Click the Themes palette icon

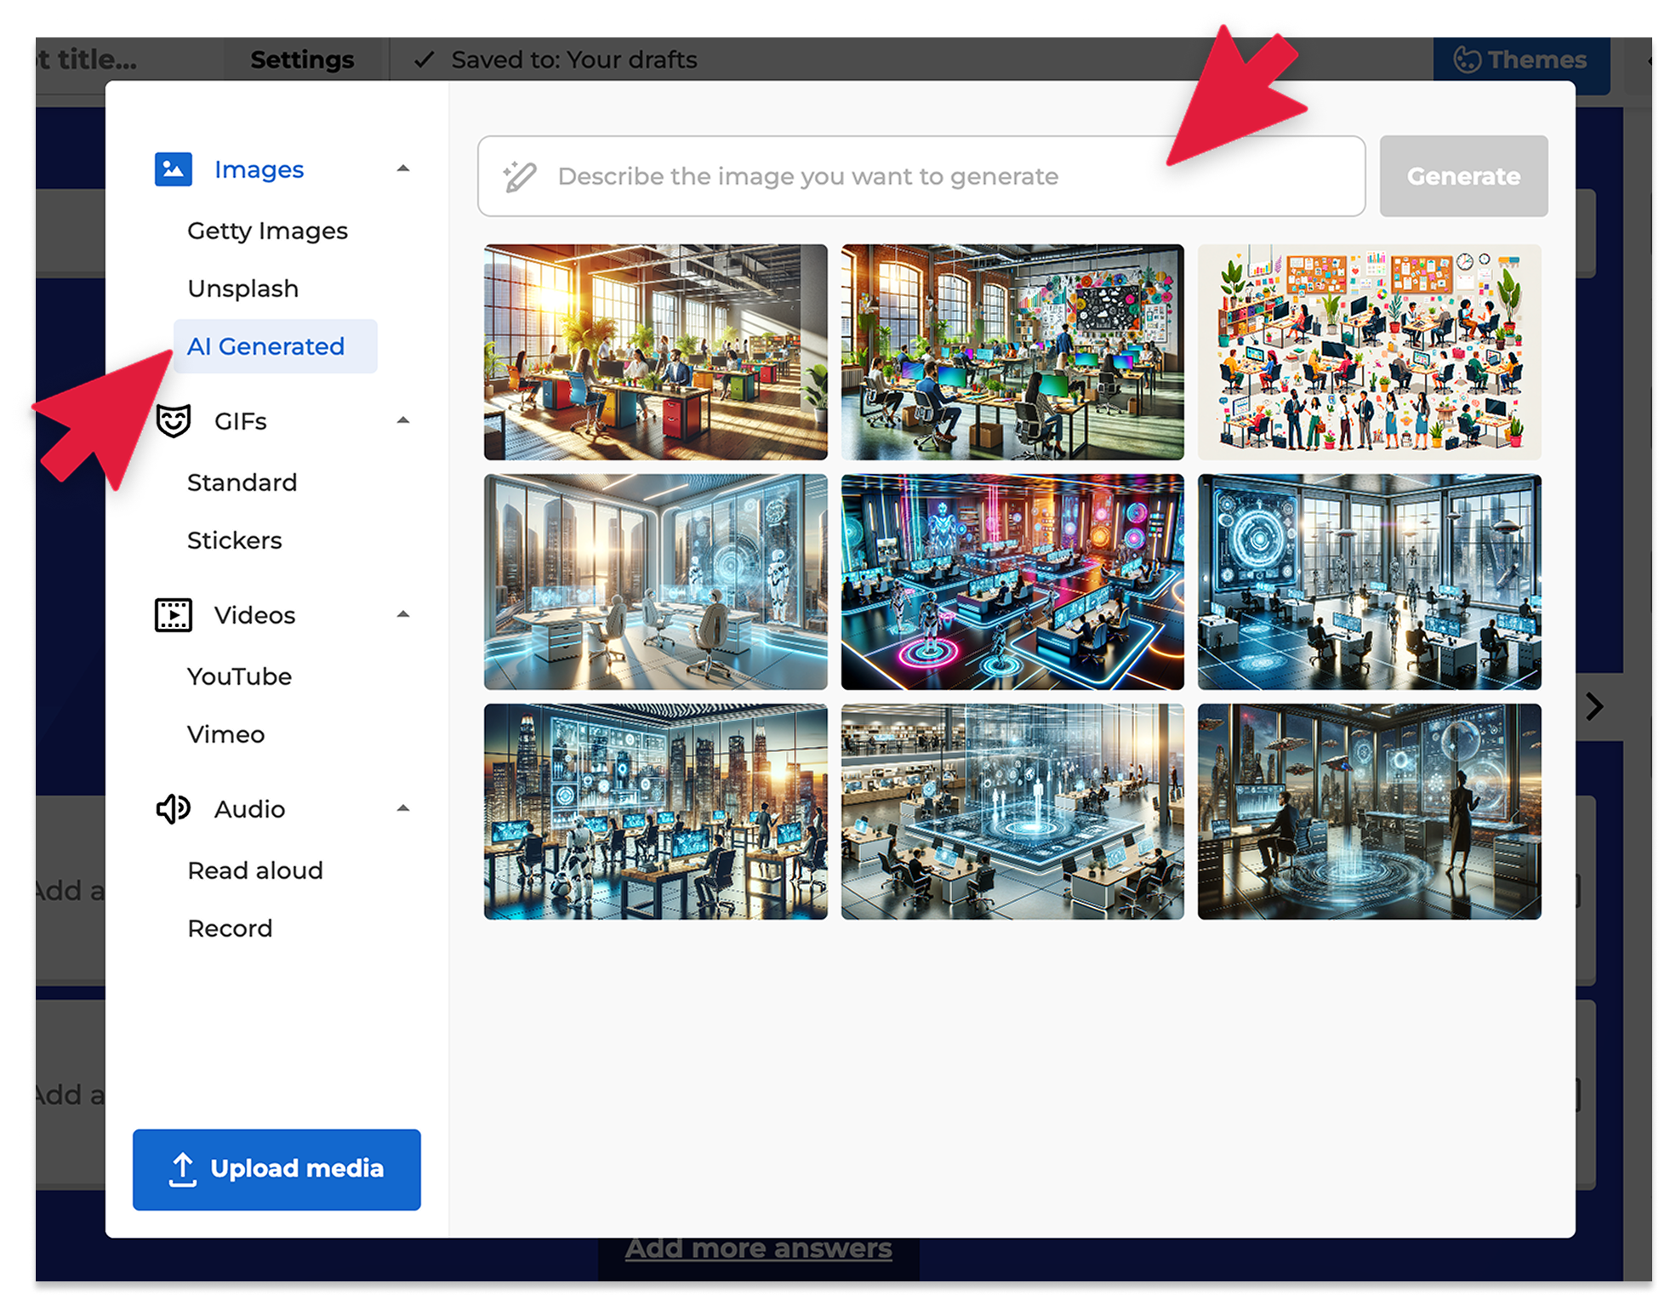(x=1467, y=60)
